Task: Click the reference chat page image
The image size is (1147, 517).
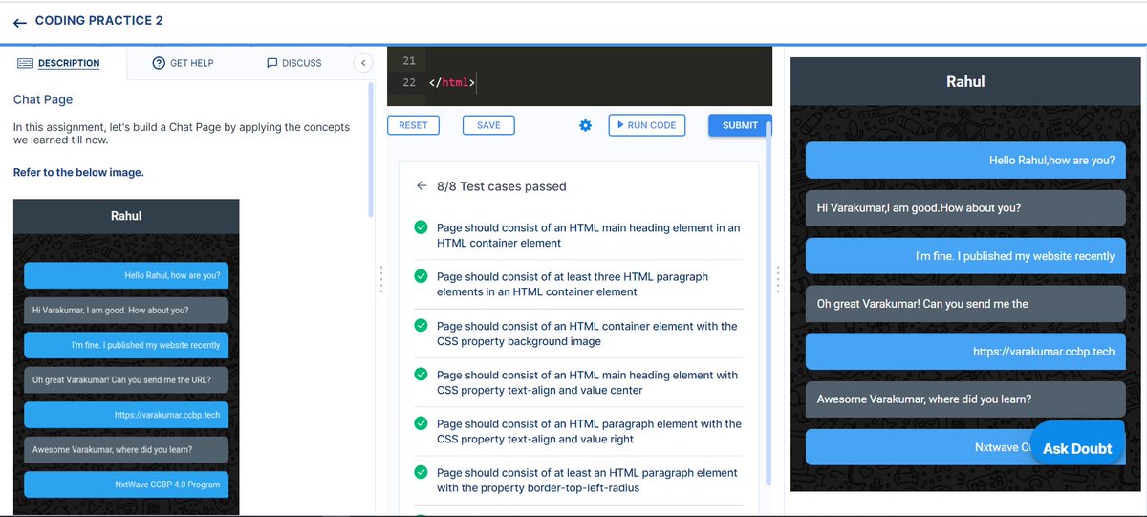Action: coord(126,357)
